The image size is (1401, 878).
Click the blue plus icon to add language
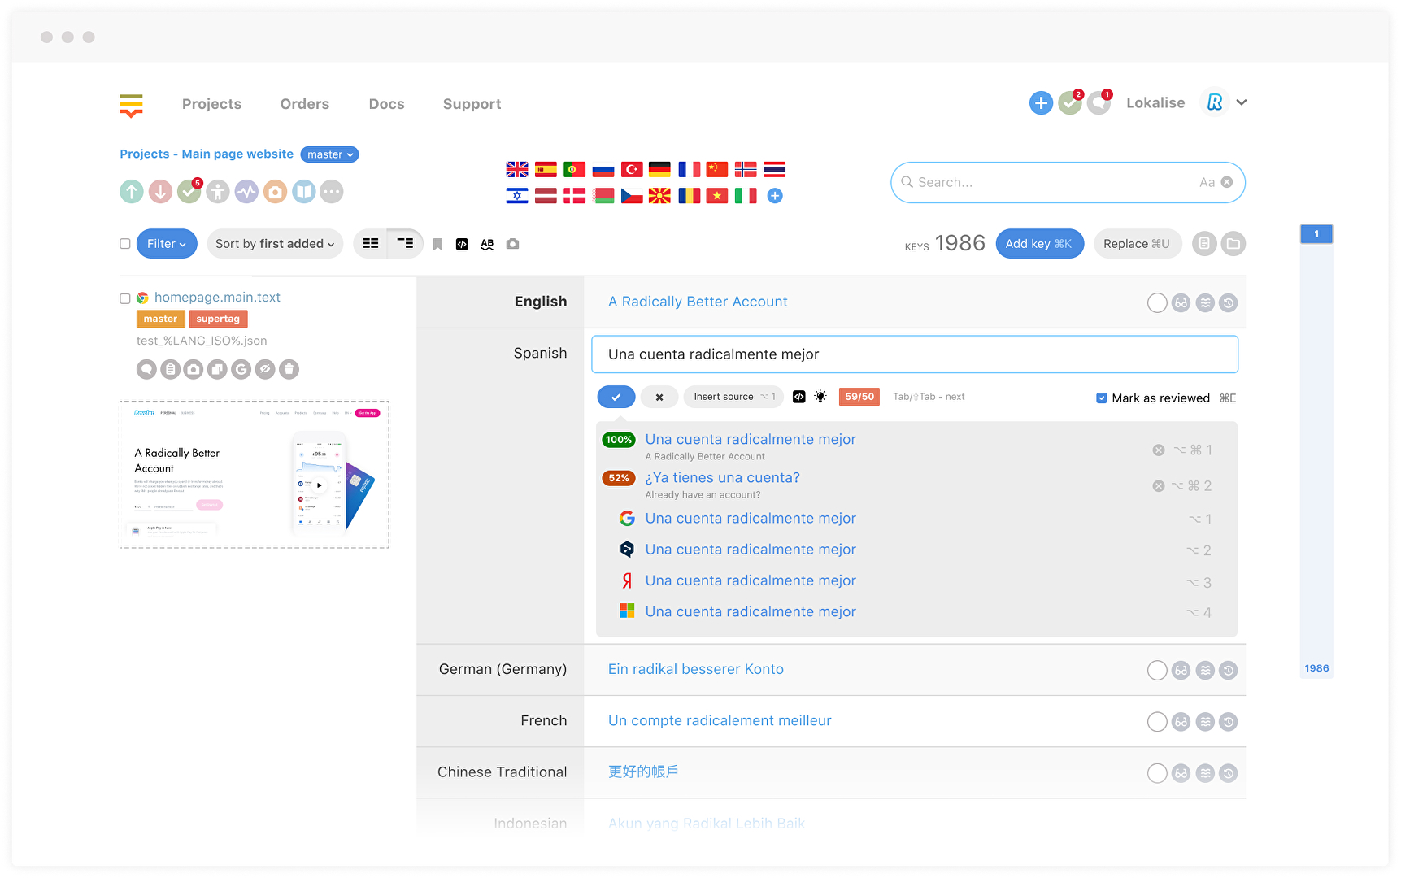pos(775,196)
